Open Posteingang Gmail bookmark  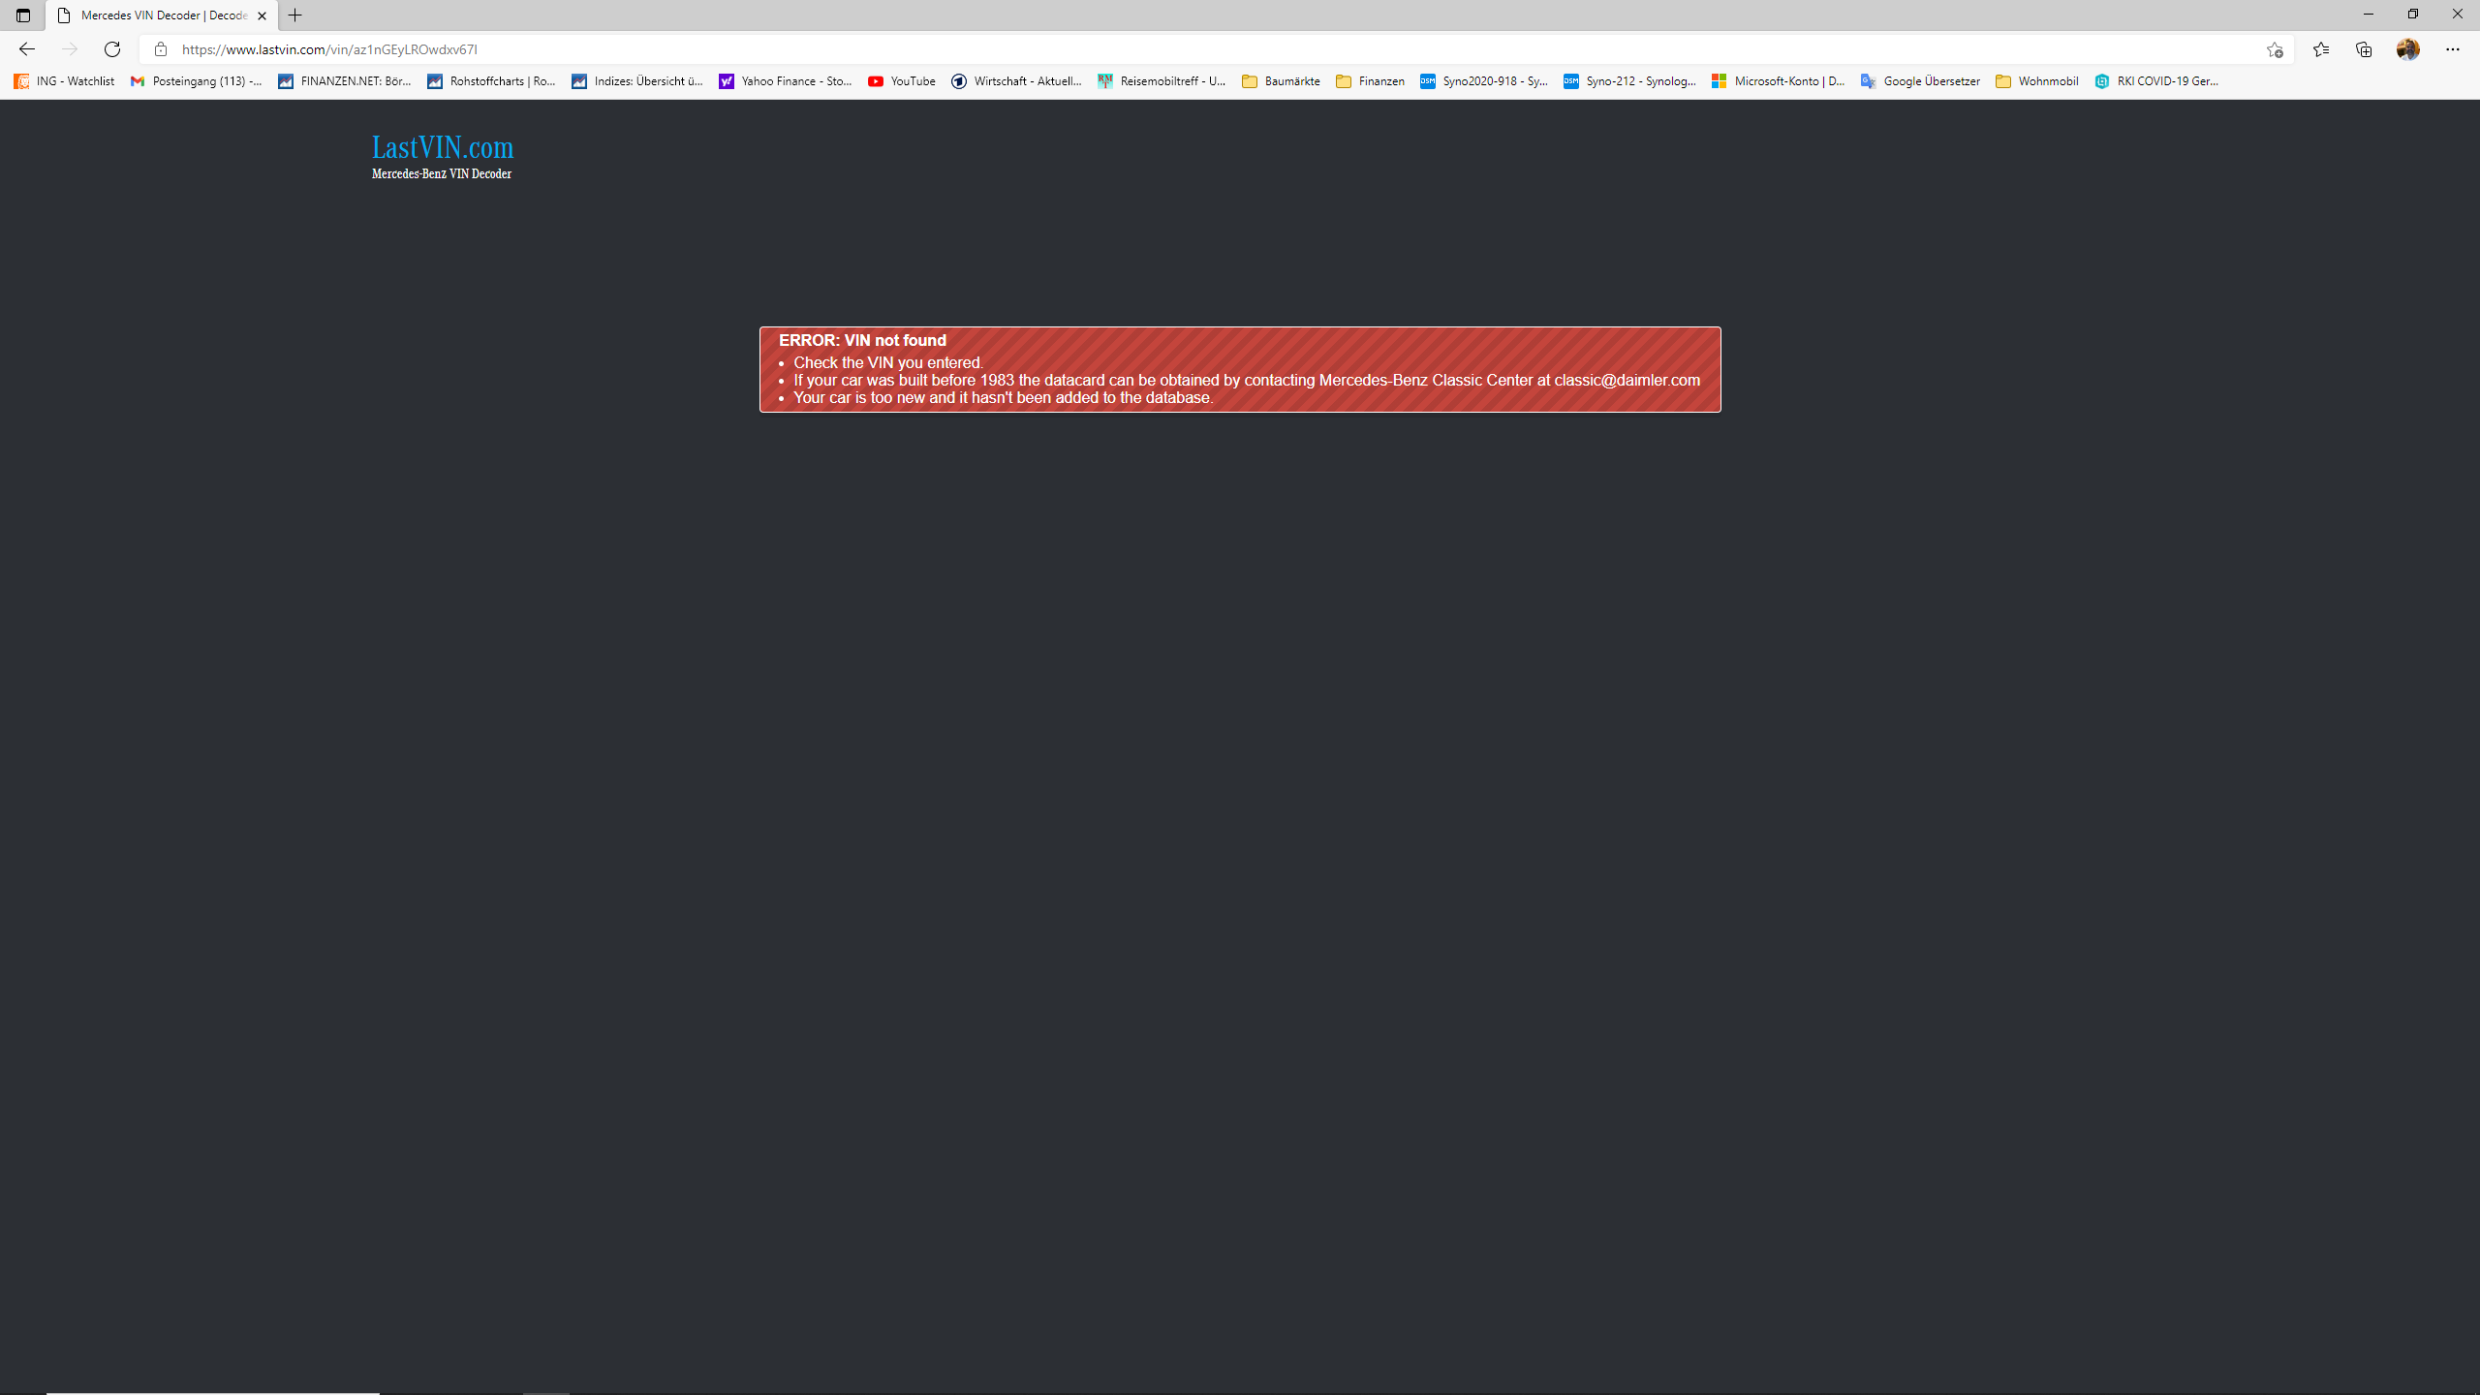pos(197,81)
